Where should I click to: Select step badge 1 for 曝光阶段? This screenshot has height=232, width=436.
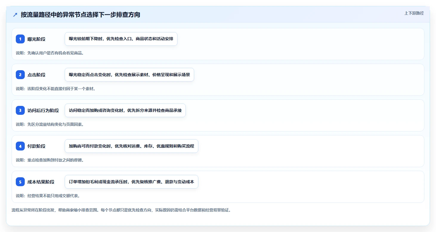[x=20, y=39]
